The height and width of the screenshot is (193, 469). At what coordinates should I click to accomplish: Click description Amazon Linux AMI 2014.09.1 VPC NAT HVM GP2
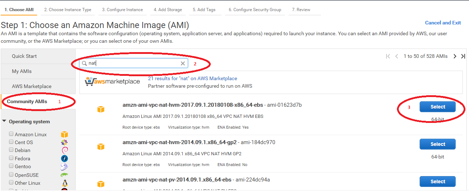[x=182, y=154]
